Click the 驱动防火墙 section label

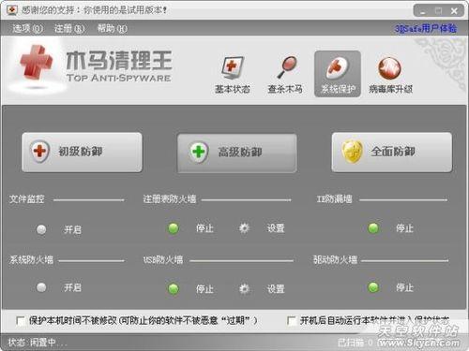click(x=335, y=259)
